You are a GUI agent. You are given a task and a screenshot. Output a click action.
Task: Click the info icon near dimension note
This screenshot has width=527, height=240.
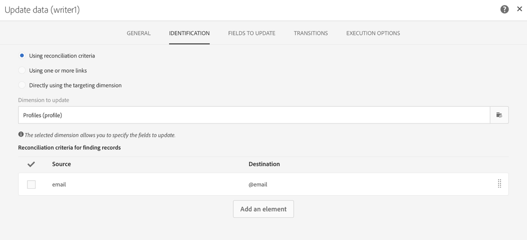(x=21, y=135)
